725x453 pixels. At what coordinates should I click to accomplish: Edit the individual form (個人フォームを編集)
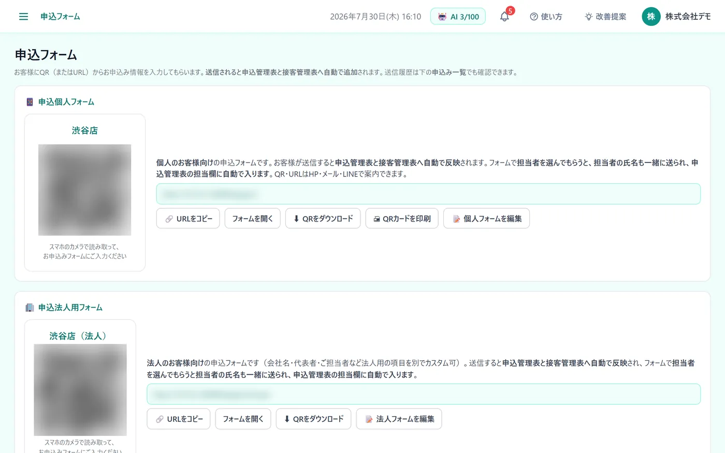coord(486,218)
